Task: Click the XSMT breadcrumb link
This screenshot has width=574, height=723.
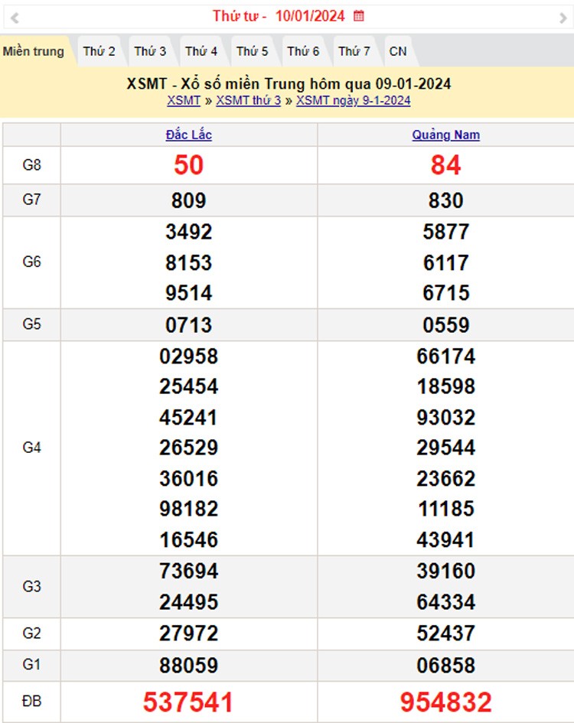Action: click(184, 100)
